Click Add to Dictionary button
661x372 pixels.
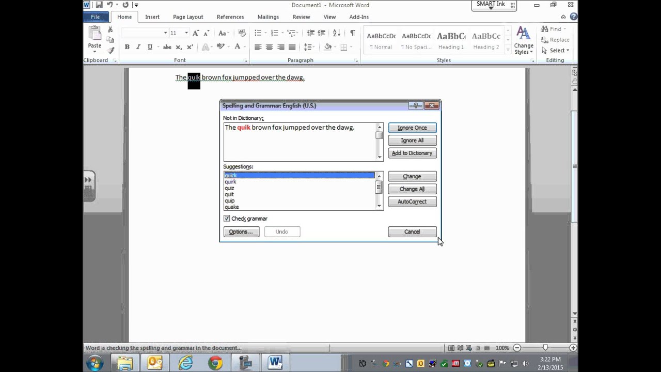click(x=412, y=153)
